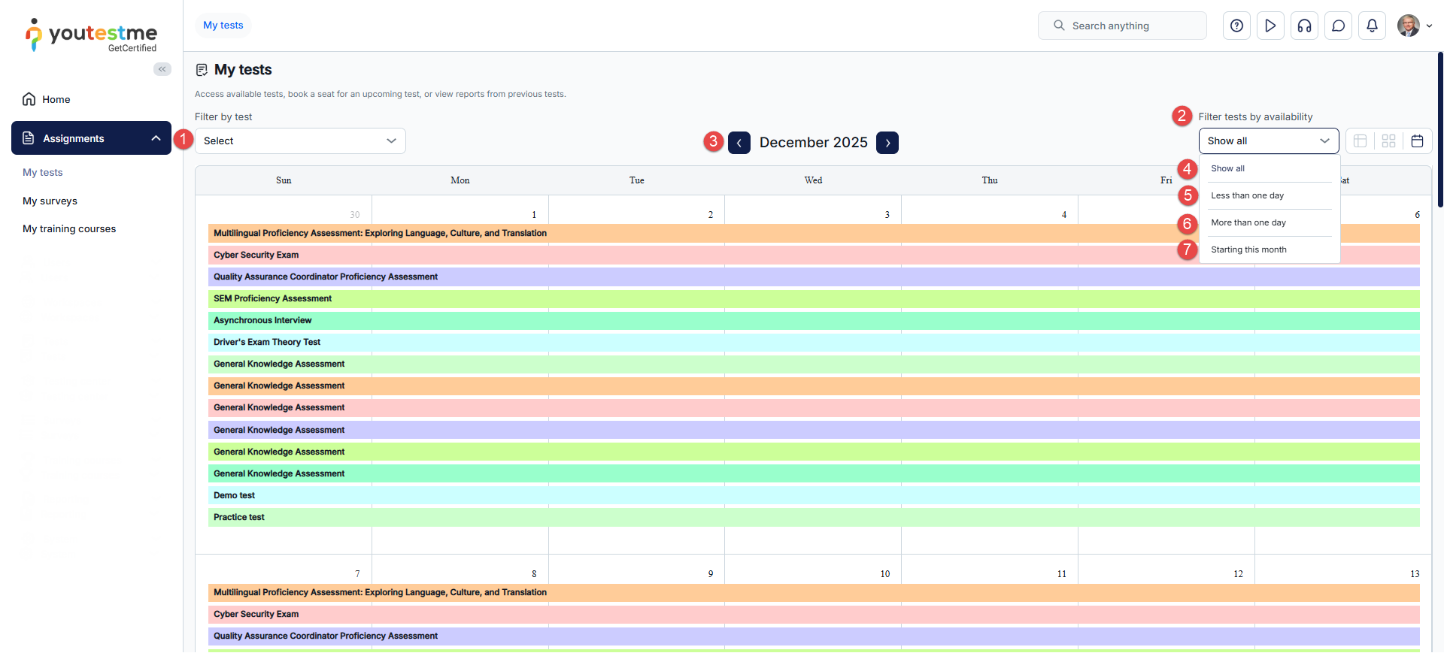Switch to calendar view icon

pyautogui.click(x=1417, y=141)
